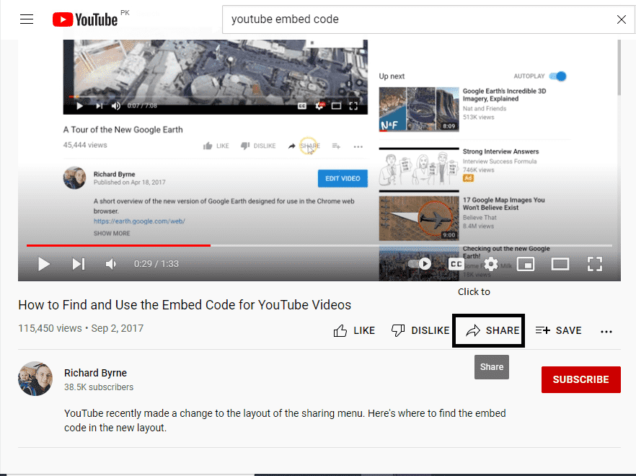
Task: Skip to the next video
Action: coord(78,264)
